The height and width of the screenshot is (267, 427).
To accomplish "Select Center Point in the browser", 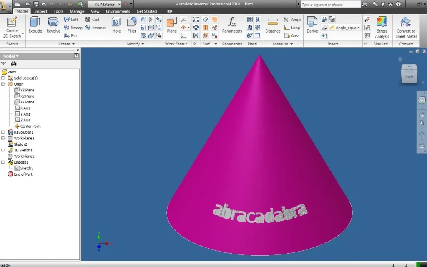I will (x=27, y=126).
